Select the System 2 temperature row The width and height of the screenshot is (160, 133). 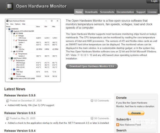tap(33, 56)
